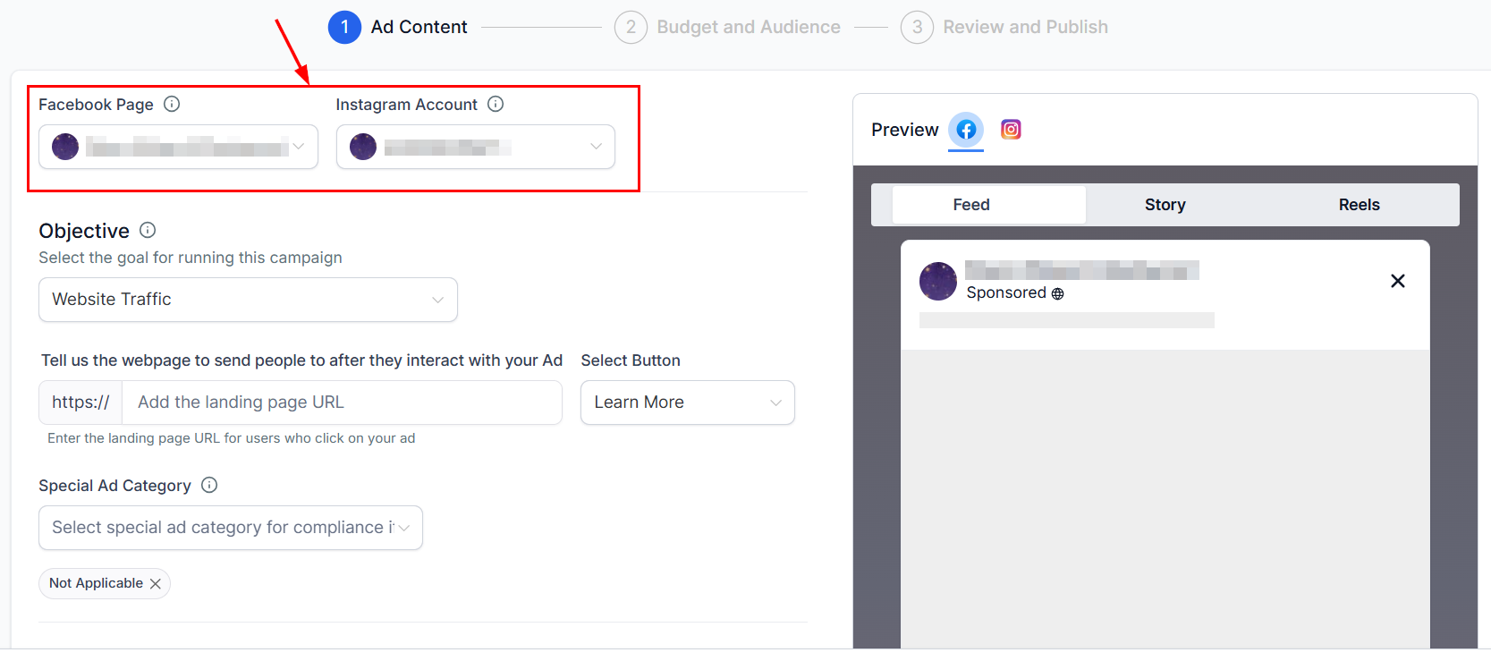Viewport: 1491px width, 661px height.
Task: Click the landing page URL field
Action: coord(342,403)
